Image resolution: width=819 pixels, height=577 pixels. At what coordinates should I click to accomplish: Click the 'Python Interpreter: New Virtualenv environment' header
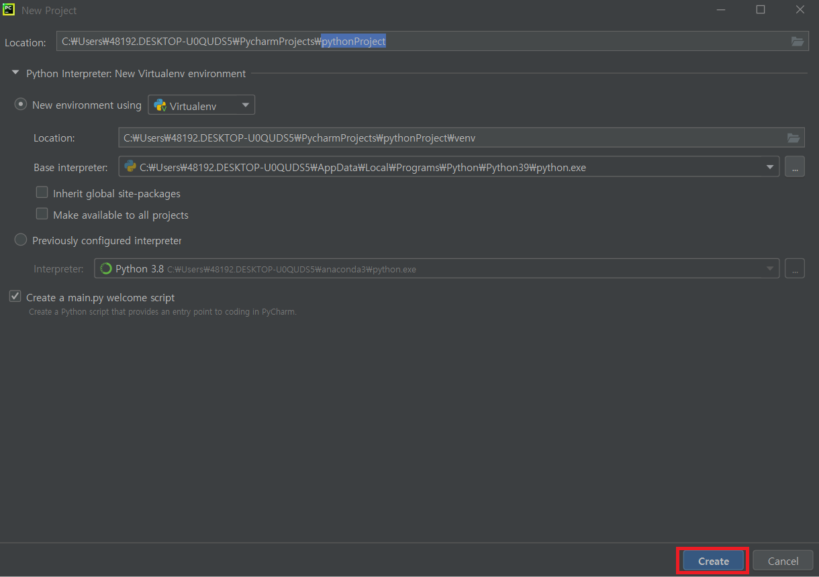click(x=136, y=74)
